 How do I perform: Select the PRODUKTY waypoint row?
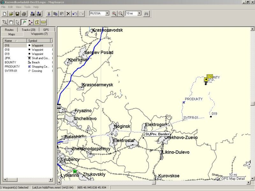(x=28, y=67)
